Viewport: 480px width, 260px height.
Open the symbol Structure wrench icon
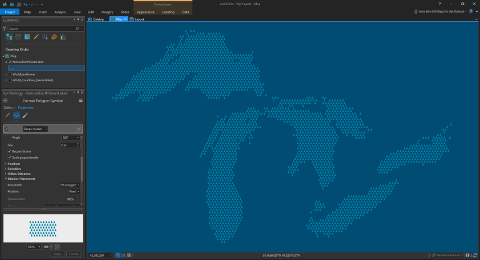click(x=26, y=115)
